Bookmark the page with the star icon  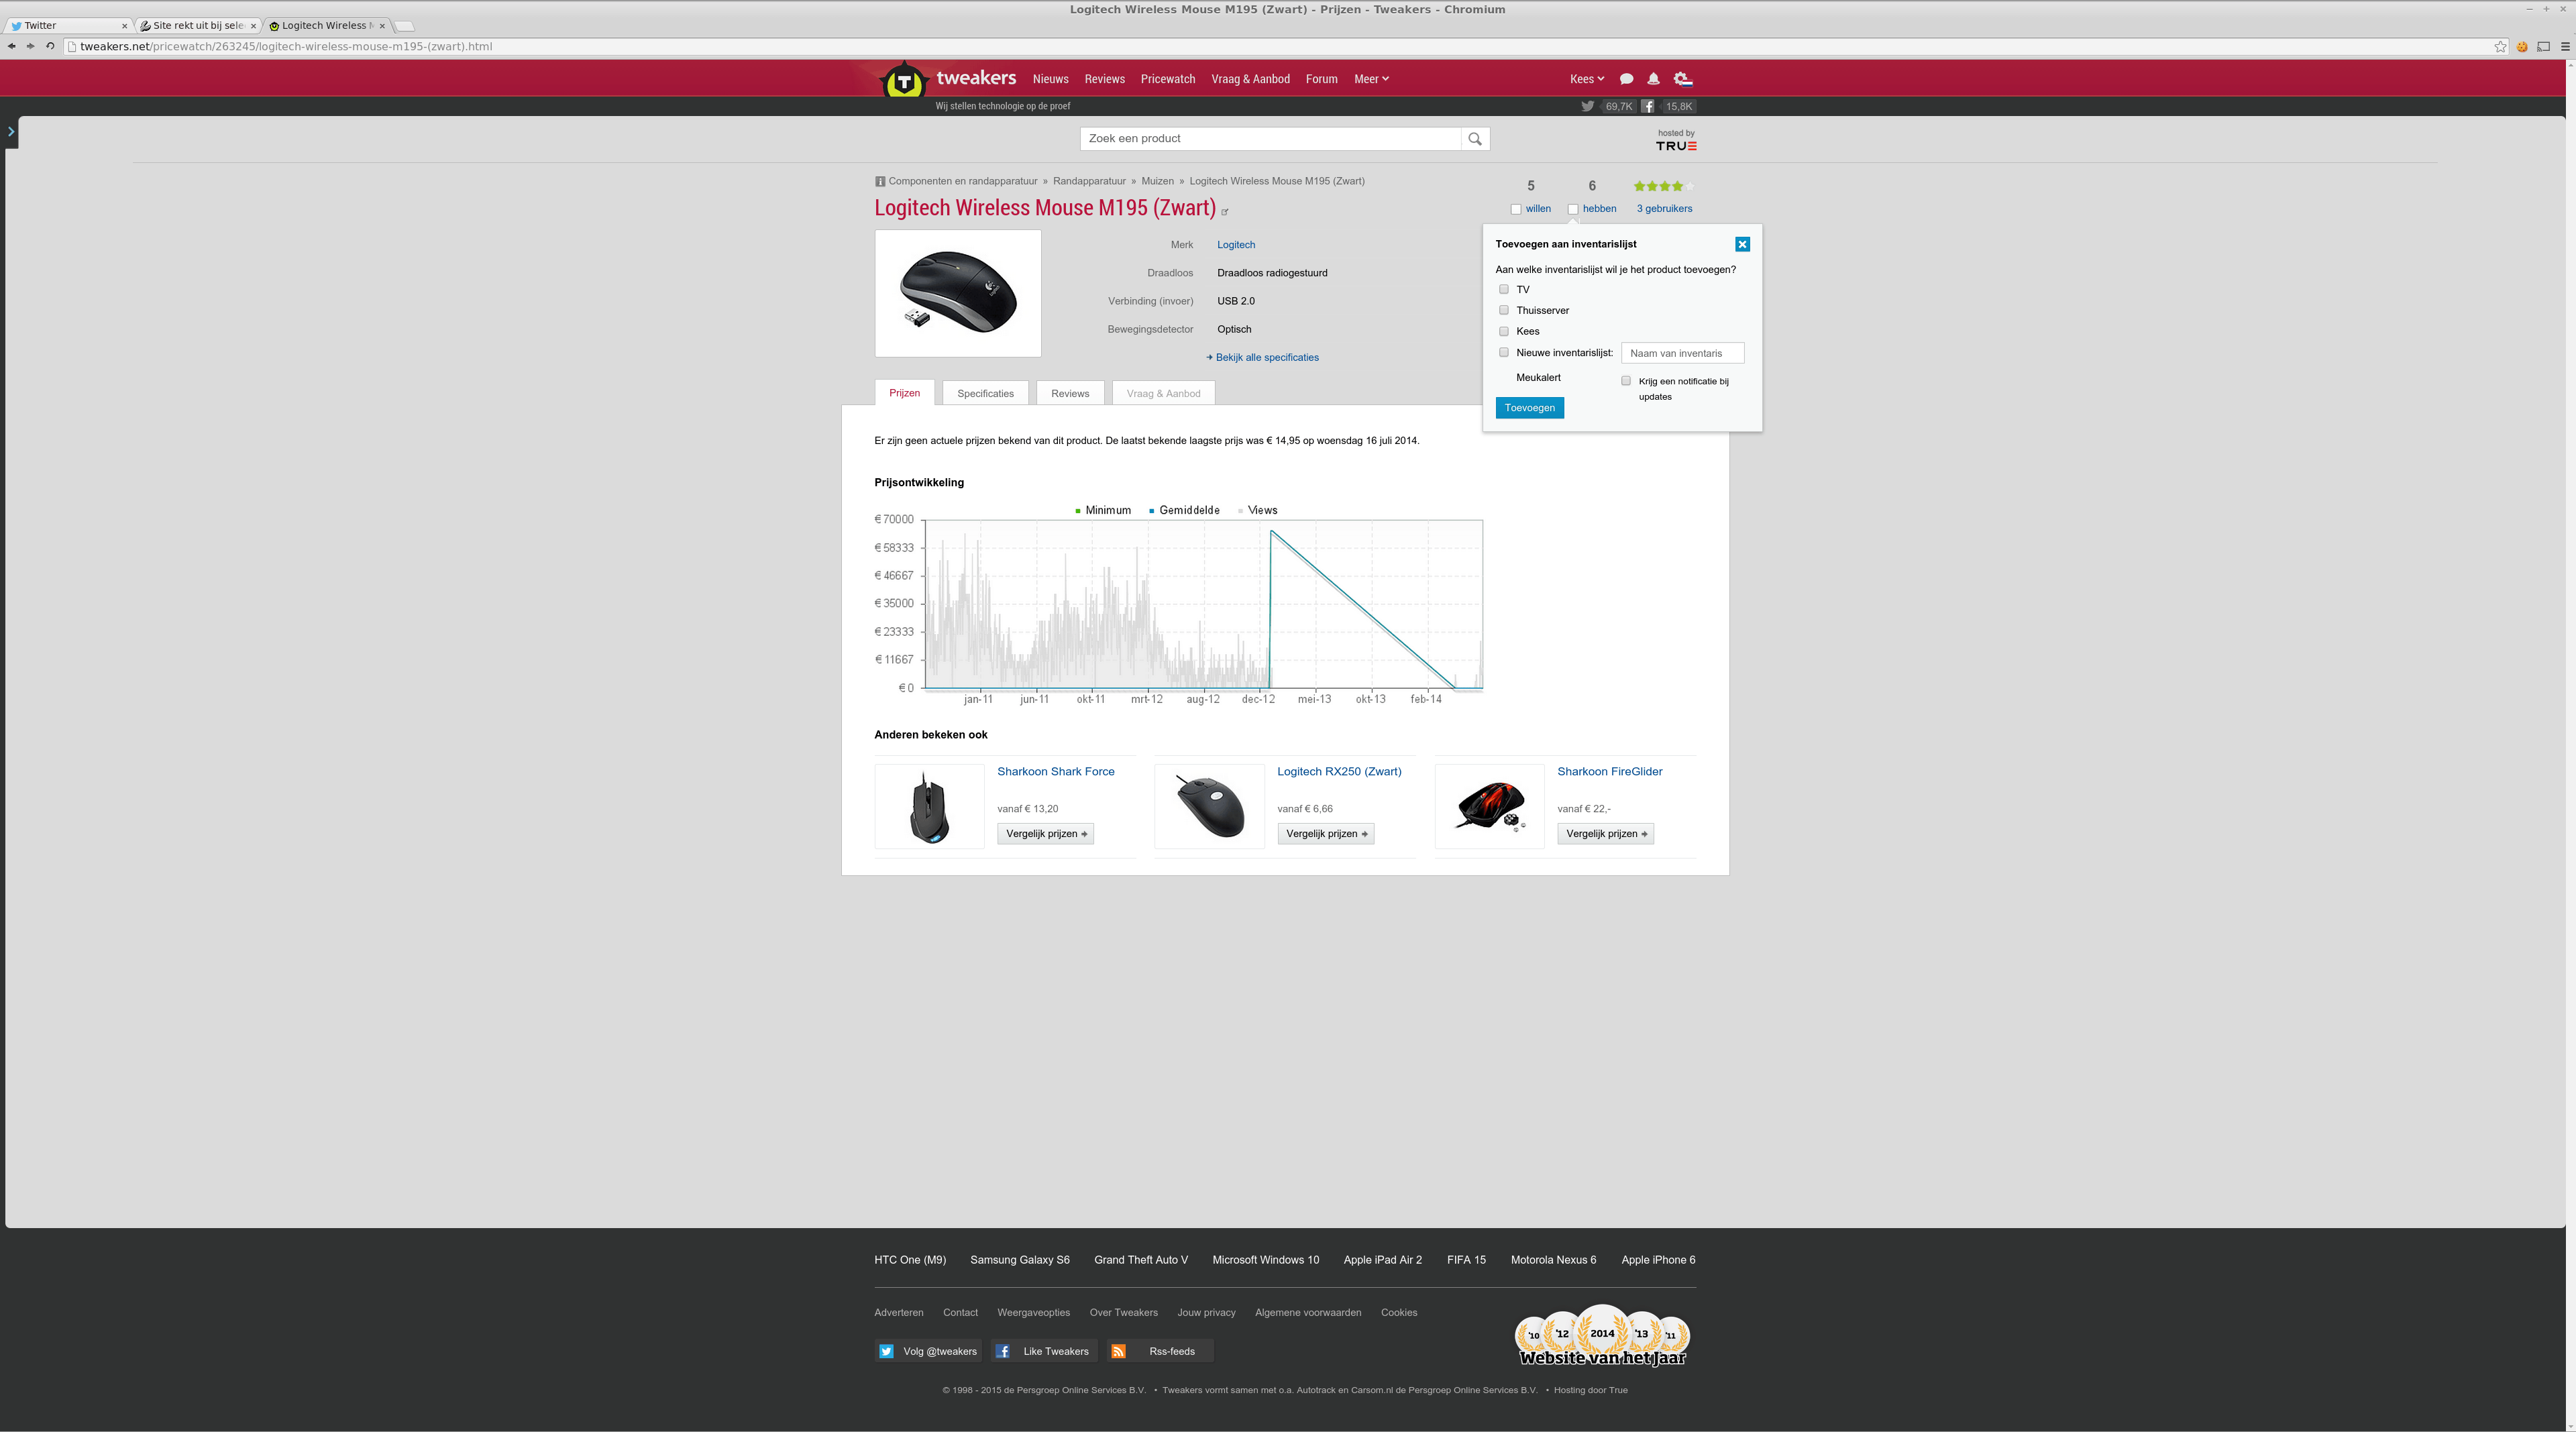[2500, 47]
